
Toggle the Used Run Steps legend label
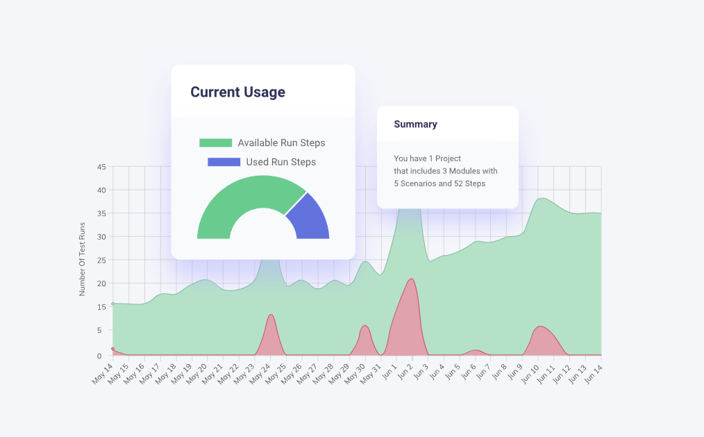281,162
